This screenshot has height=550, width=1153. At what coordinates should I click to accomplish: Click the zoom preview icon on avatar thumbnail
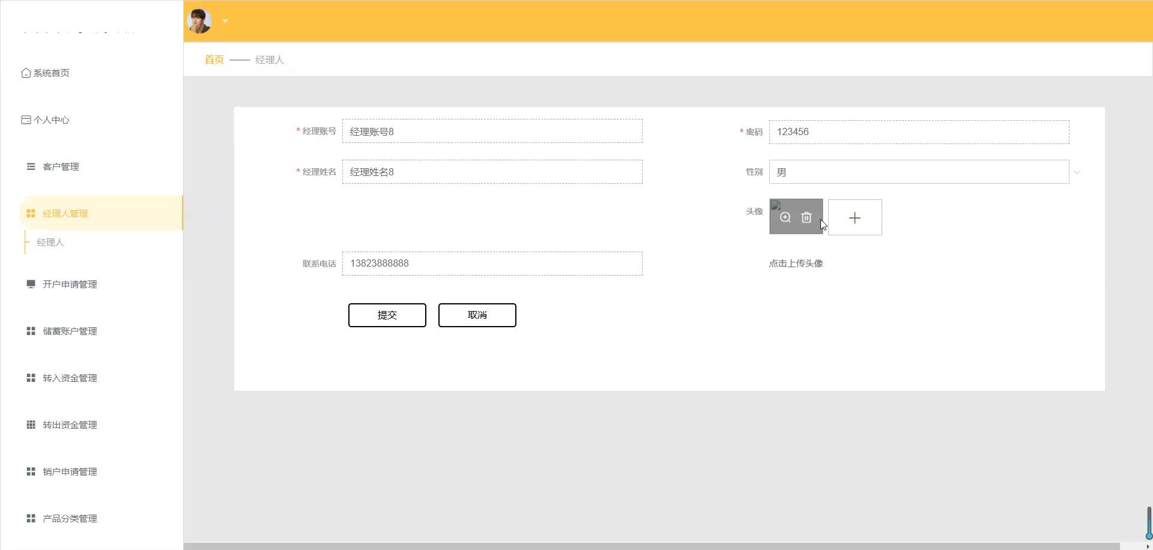pos(785,217)
